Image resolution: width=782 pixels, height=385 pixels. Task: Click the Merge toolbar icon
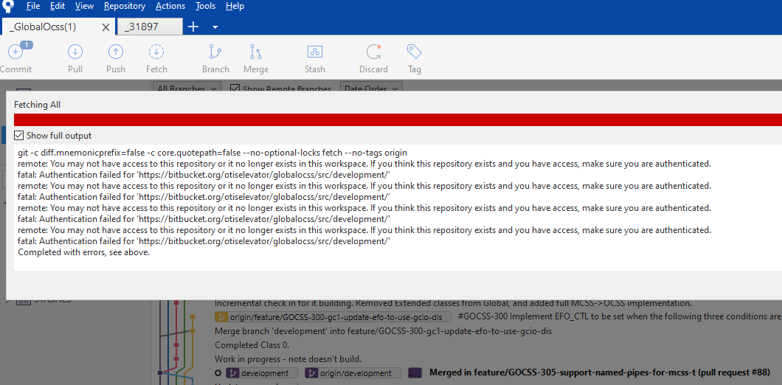click(256, 52)
